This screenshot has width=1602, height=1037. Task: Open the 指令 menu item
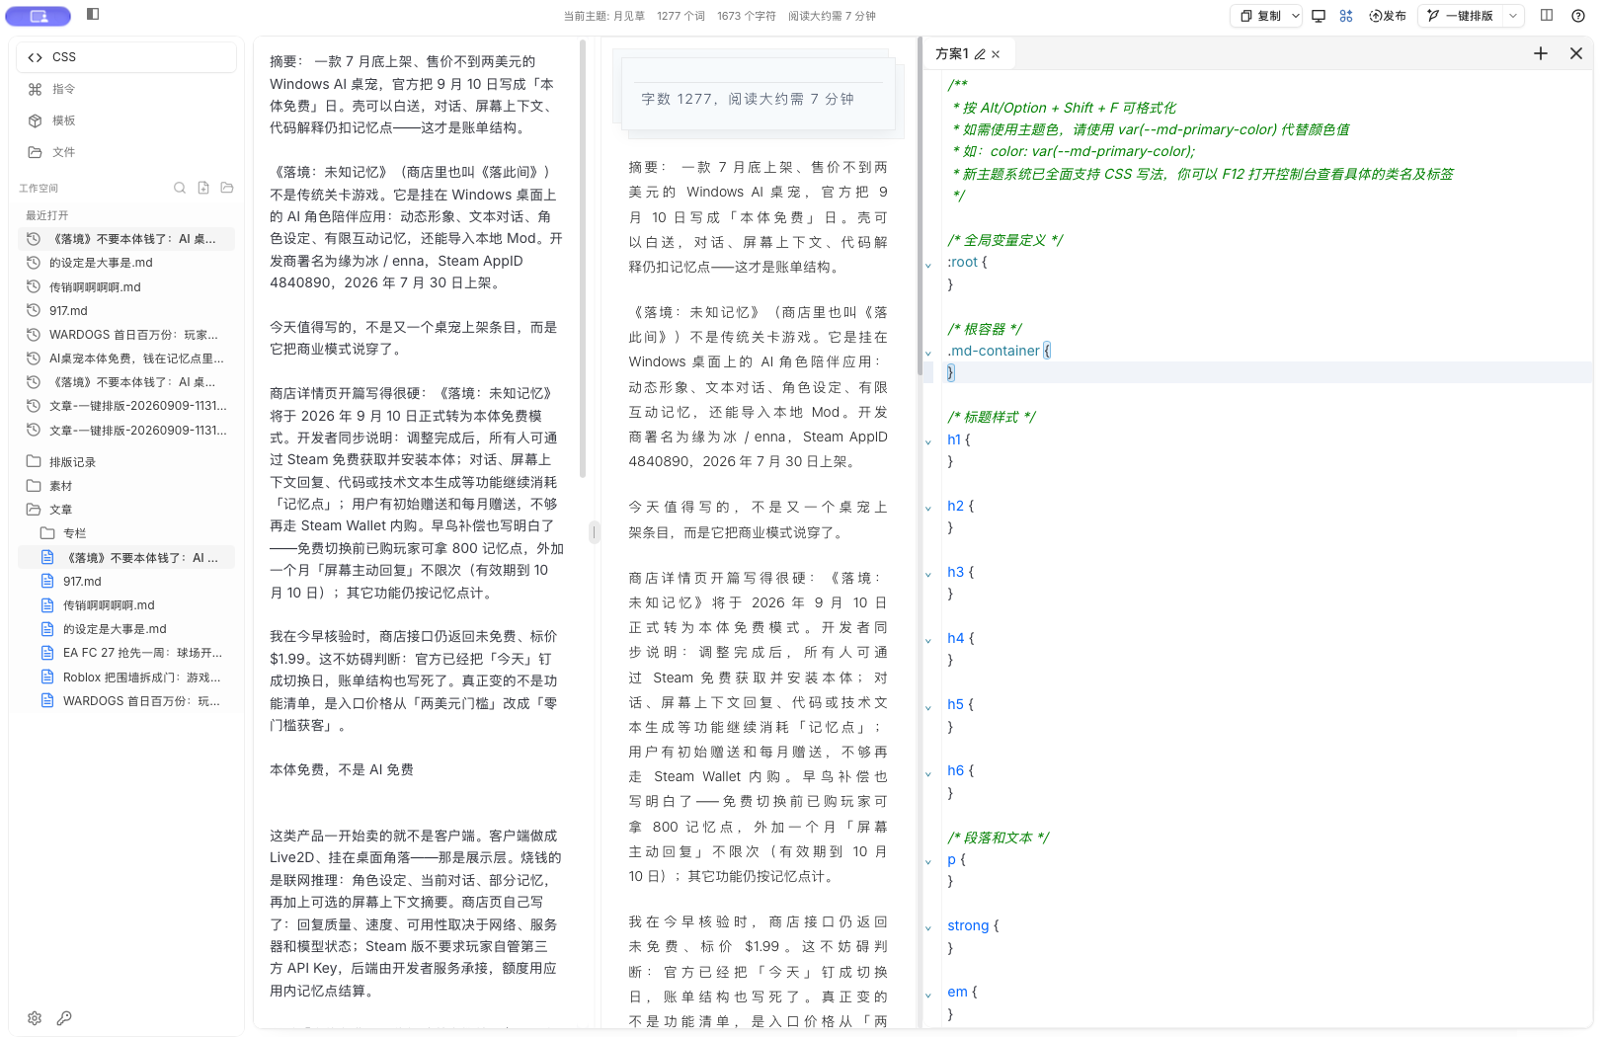(x=126, y=89)
